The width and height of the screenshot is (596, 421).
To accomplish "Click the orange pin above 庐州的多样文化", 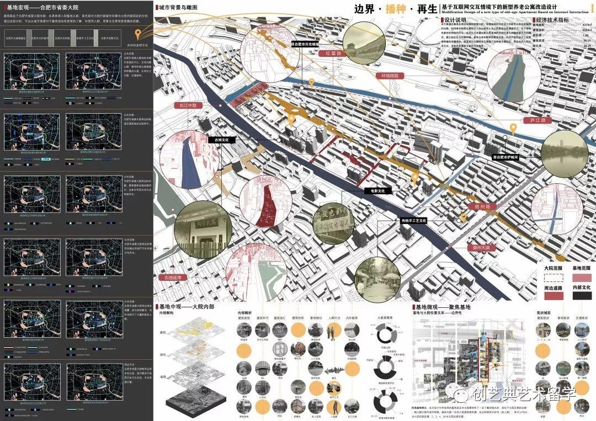I will point(137,35).
